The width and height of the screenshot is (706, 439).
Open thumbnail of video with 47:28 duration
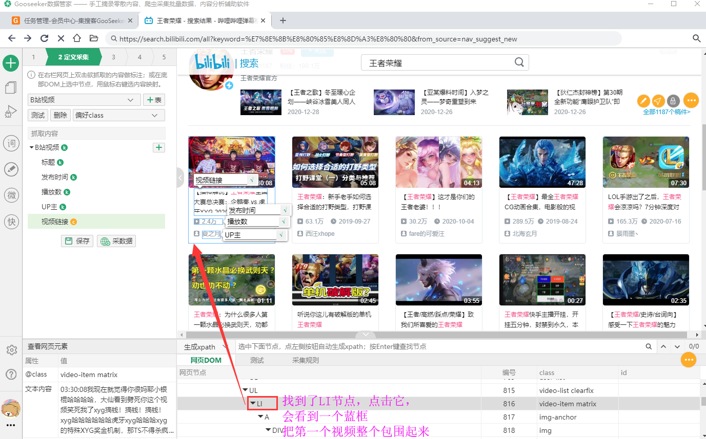[x=542, y=163]
